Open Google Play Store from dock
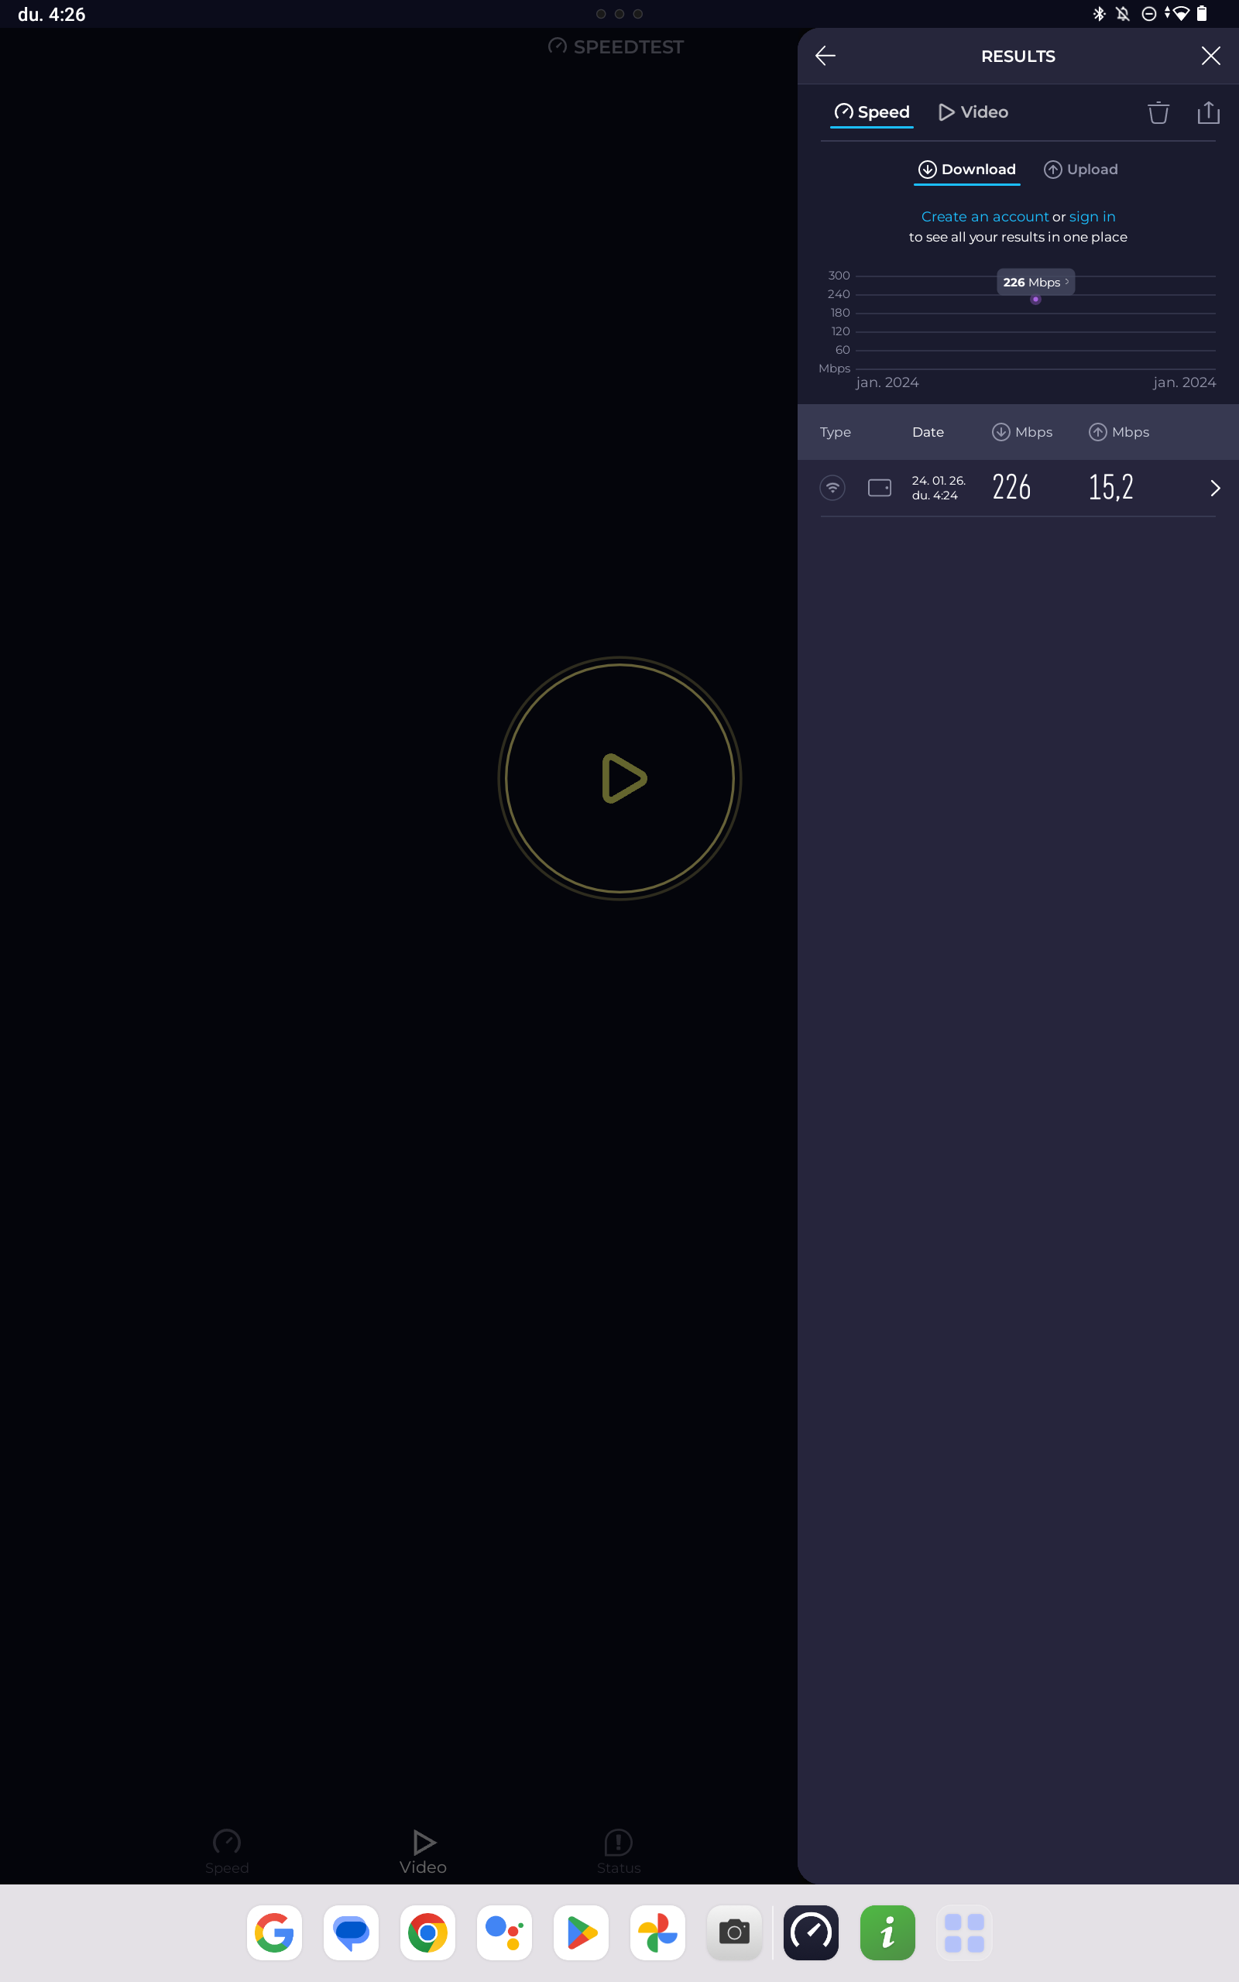This screenshot has height=1982, width=1239. (581, 1933)
